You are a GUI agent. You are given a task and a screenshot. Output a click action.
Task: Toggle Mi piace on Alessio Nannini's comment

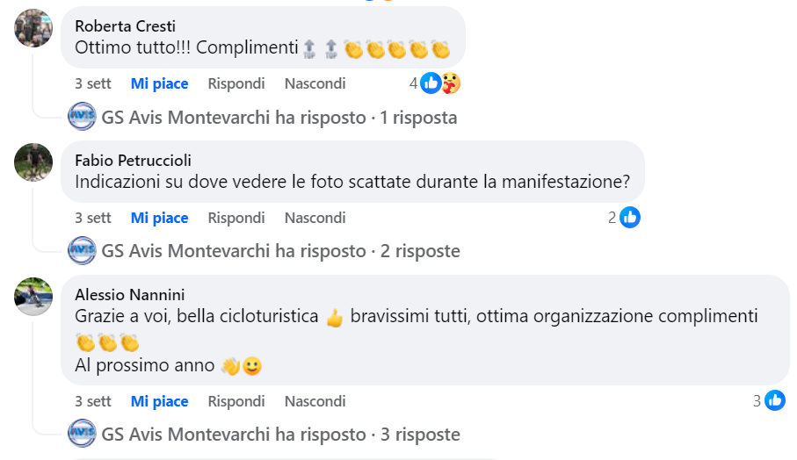click(x=159, y=401)
